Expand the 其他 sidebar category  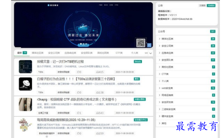[186, 123]
